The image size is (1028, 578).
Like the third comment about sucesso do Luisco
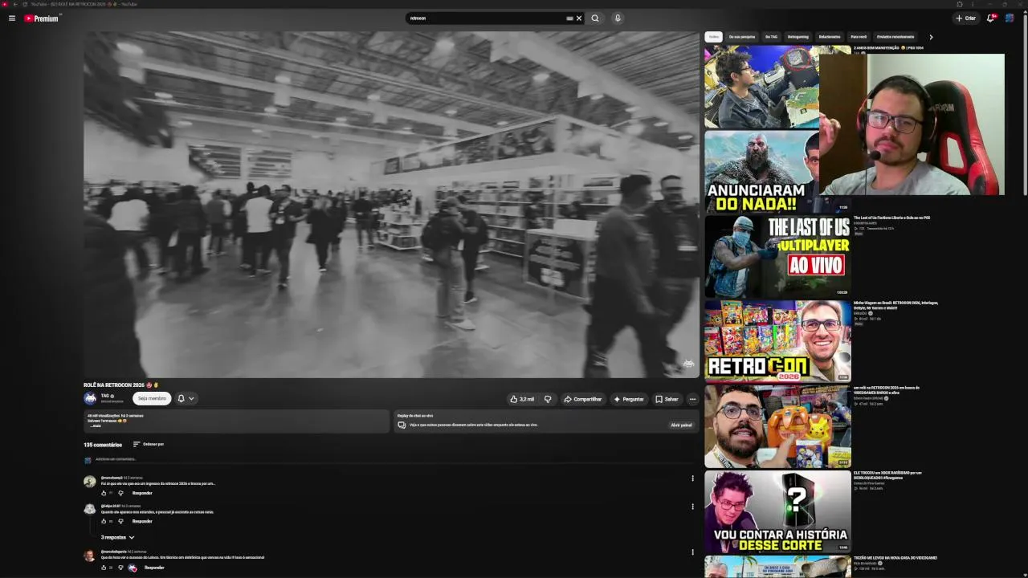[104, 568]
